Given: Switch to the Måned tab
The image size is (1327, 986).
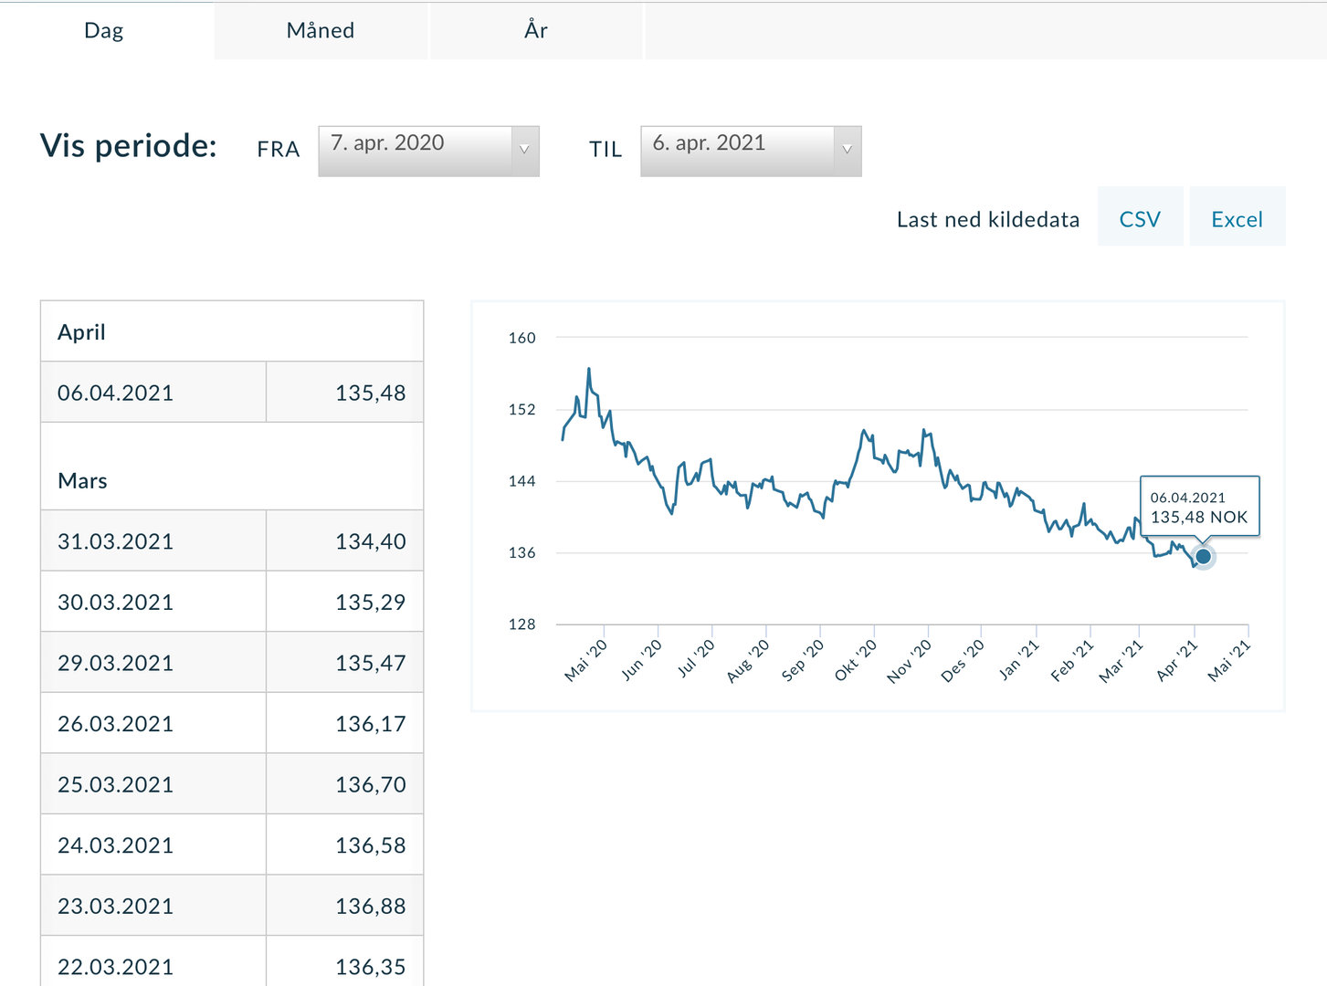Looking at the screenshot, I should pos(321,30).
